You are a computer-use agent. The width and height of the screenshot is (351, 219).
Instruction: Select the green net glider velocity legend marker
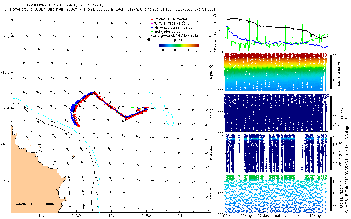point(152,32)
